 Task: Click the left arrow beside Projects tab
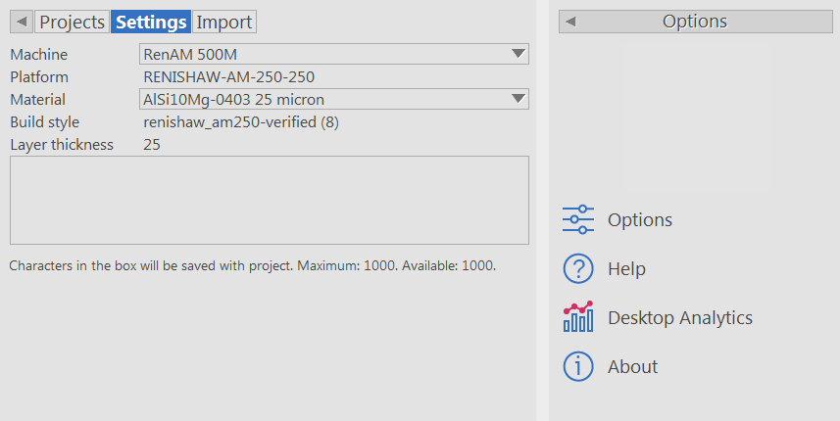tap(23, 22)
